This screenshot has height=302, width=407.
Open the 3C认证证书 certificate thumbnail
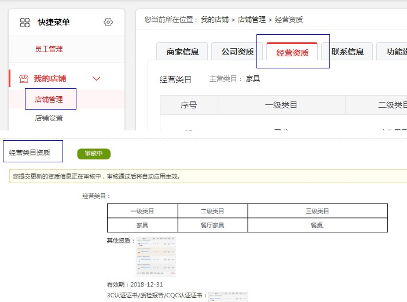click(x=228, y=296)
